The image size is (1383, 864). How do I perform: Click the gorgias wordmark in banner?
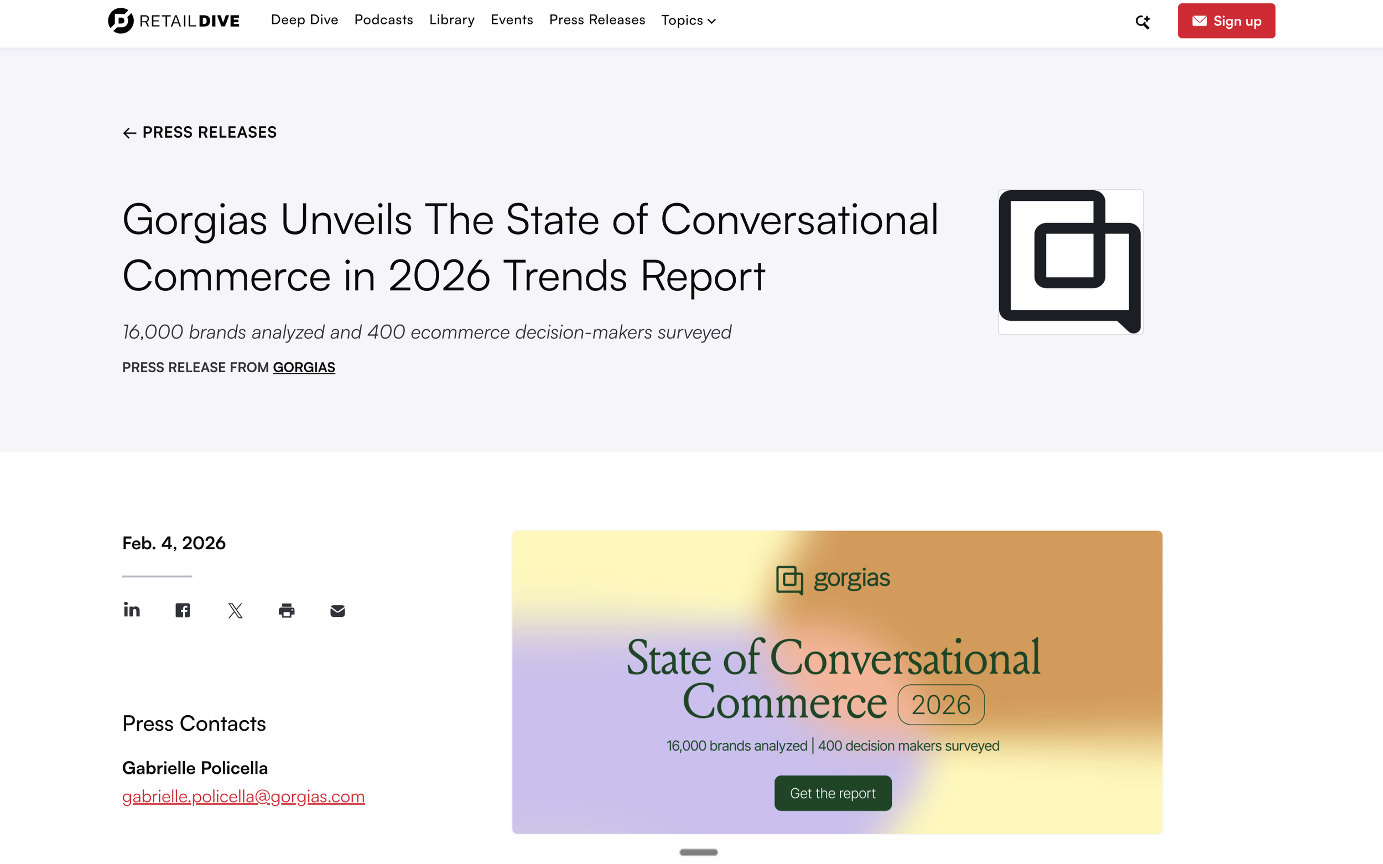pyautogui.click(x=851, y=579)
